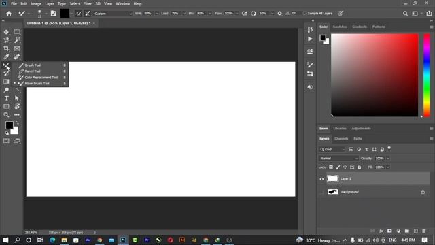This screenshot has width=435, height=245.
Task: Open the Edit Toolbar three-dots button
Action: point(17,115)
